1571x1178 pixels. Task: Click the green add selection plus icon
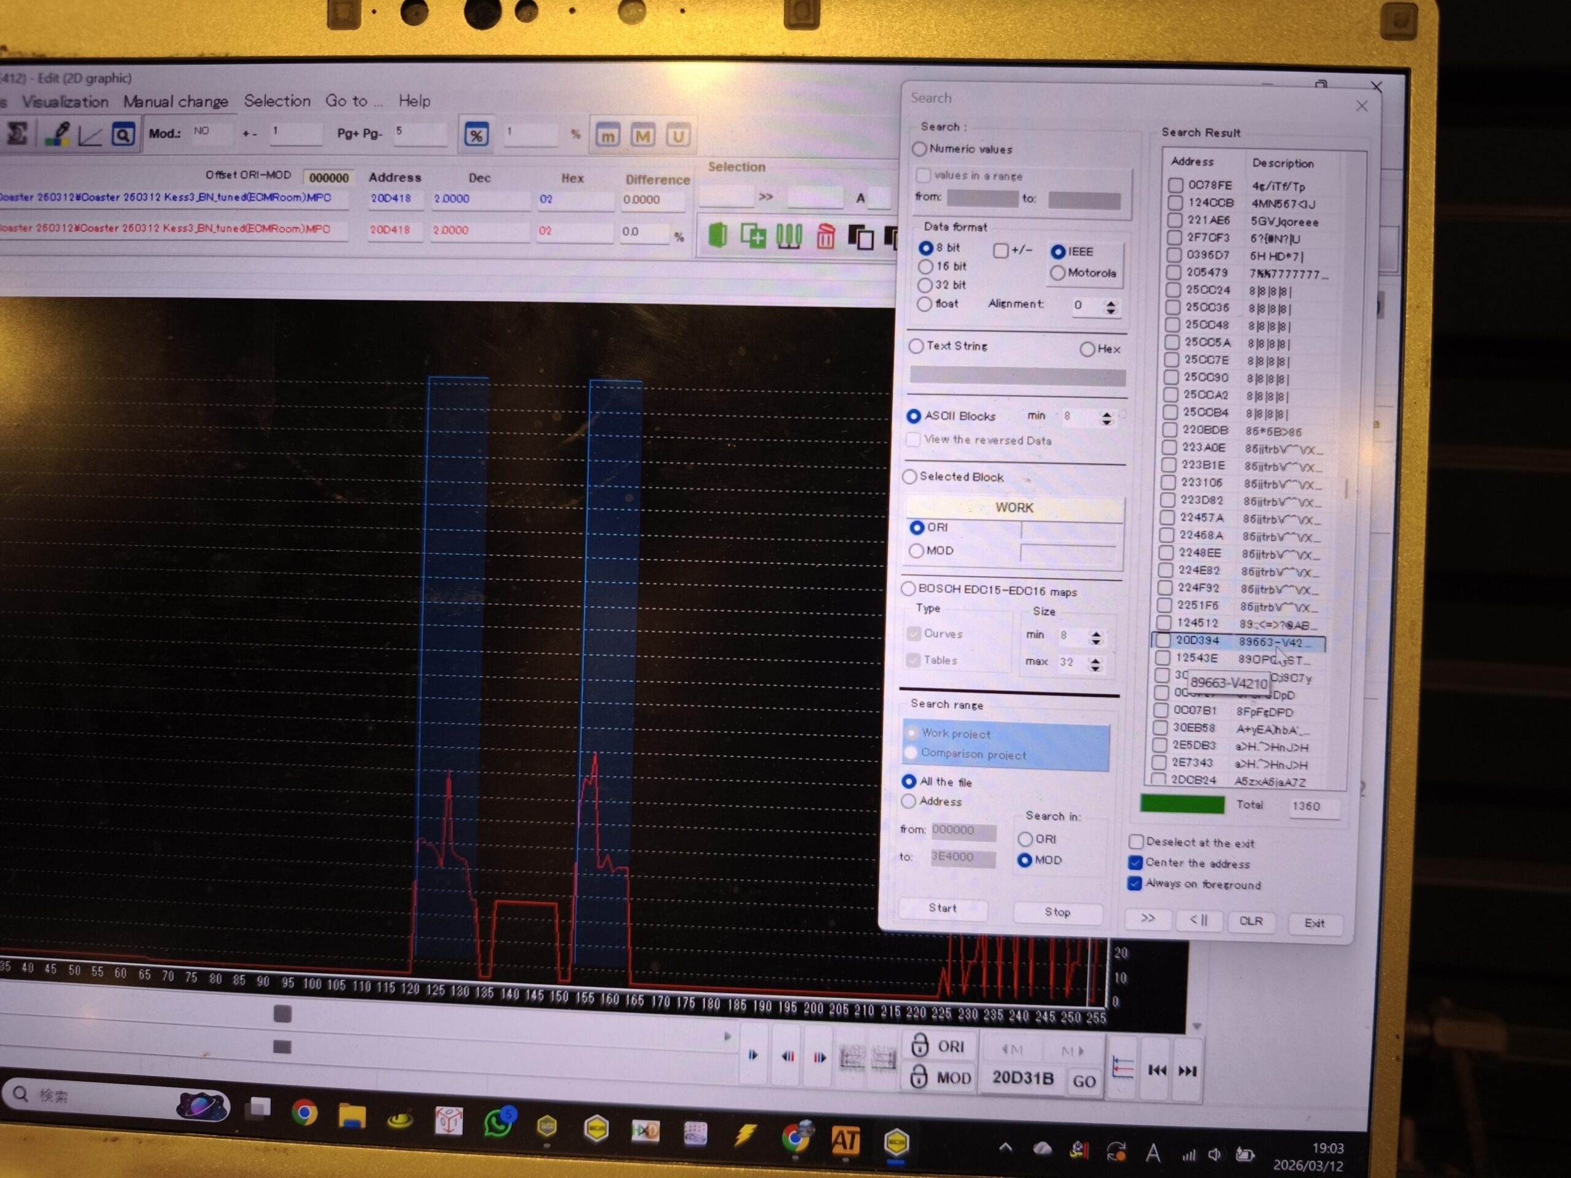(x=753, y=236)
